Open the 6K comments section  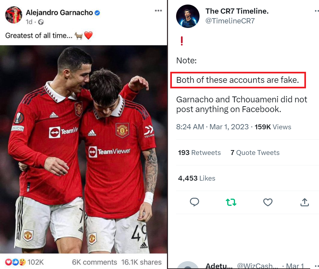click(x=94, y=262)
